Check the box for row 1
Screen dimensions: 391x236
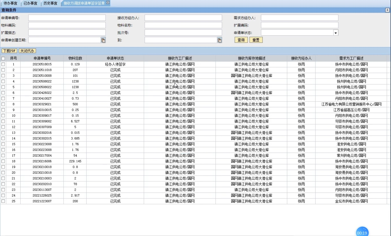tap(3, 64)
